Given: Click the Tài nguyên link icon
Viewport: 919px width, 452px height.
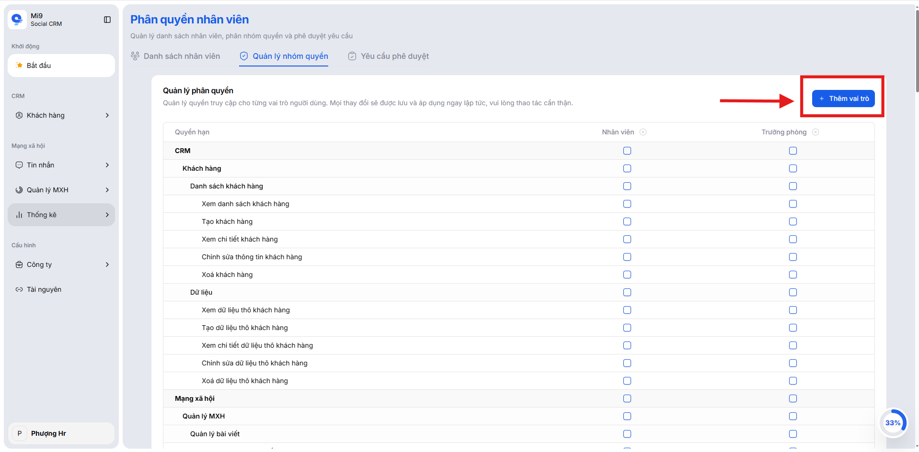Looking at the screenshot, I should (x=19, y=289).
